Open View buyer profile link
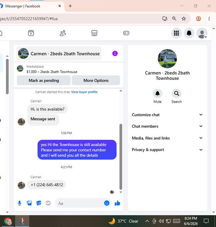216x227 pixels. (x=84, y=92)
